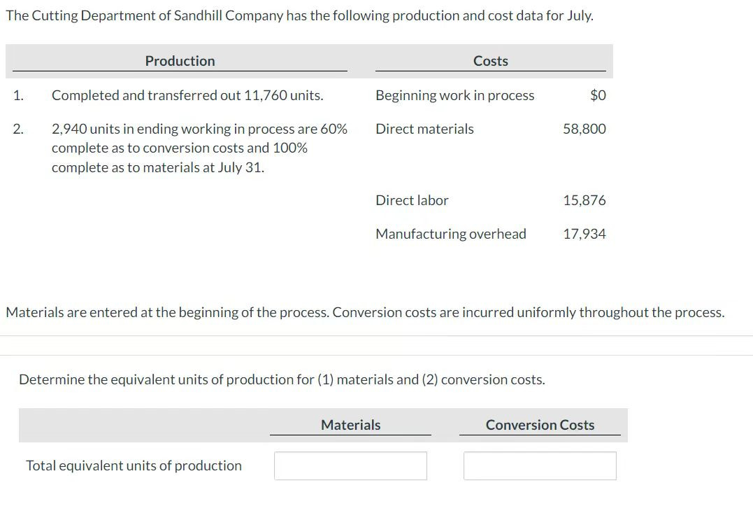Image resolution: width=753 pixels, height=511 pixels.
Task: Click the Completed and transferred out 11,760 units text
Action: tap(187, 95)
